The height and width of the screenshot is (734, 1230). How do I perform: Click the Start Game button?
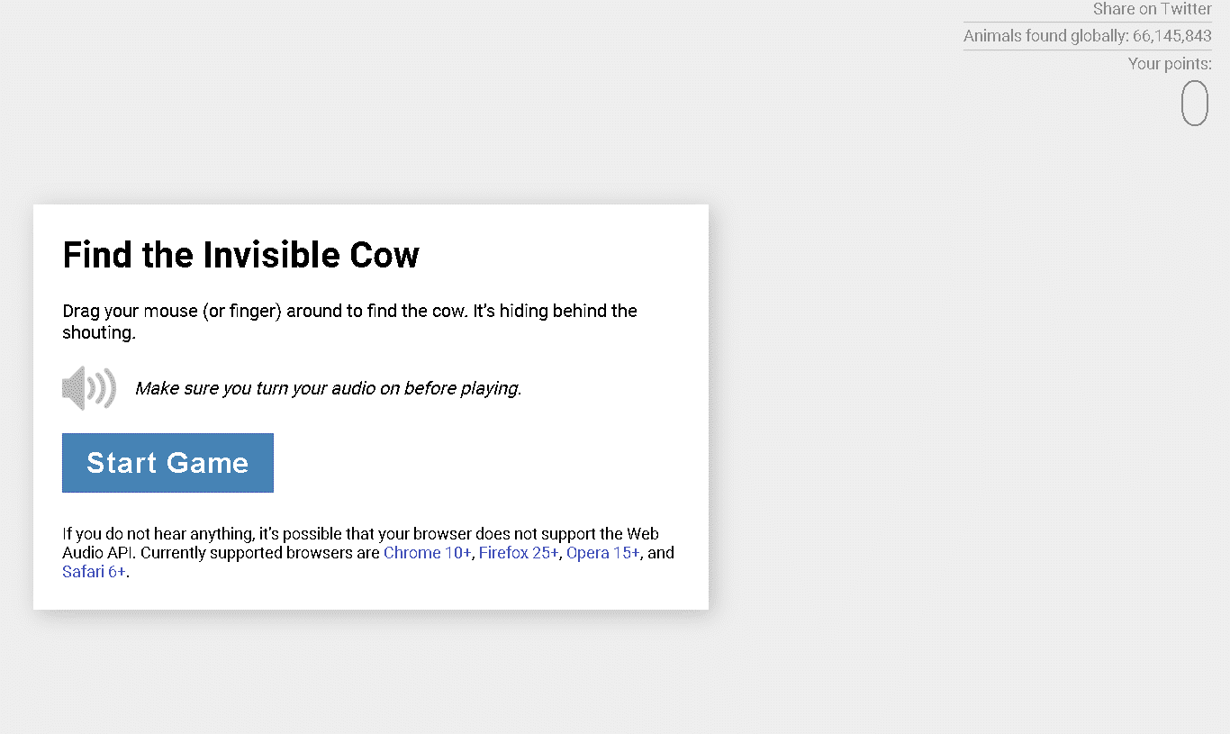[x=167, y=463]
